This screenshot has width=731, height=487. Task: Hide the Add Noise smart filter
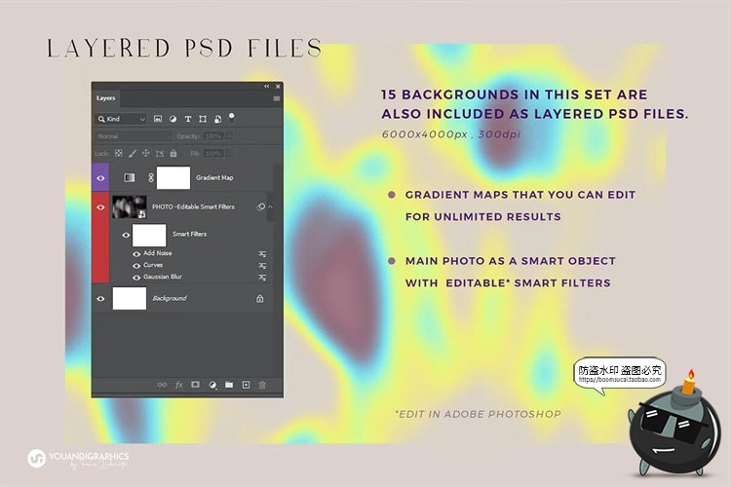[136, 253]
